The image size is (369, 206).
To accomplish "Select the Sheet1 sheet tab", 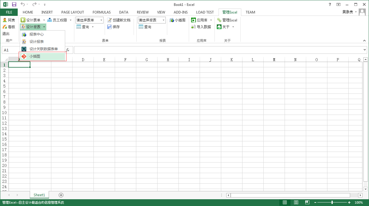I will click(x=39, y=195).
